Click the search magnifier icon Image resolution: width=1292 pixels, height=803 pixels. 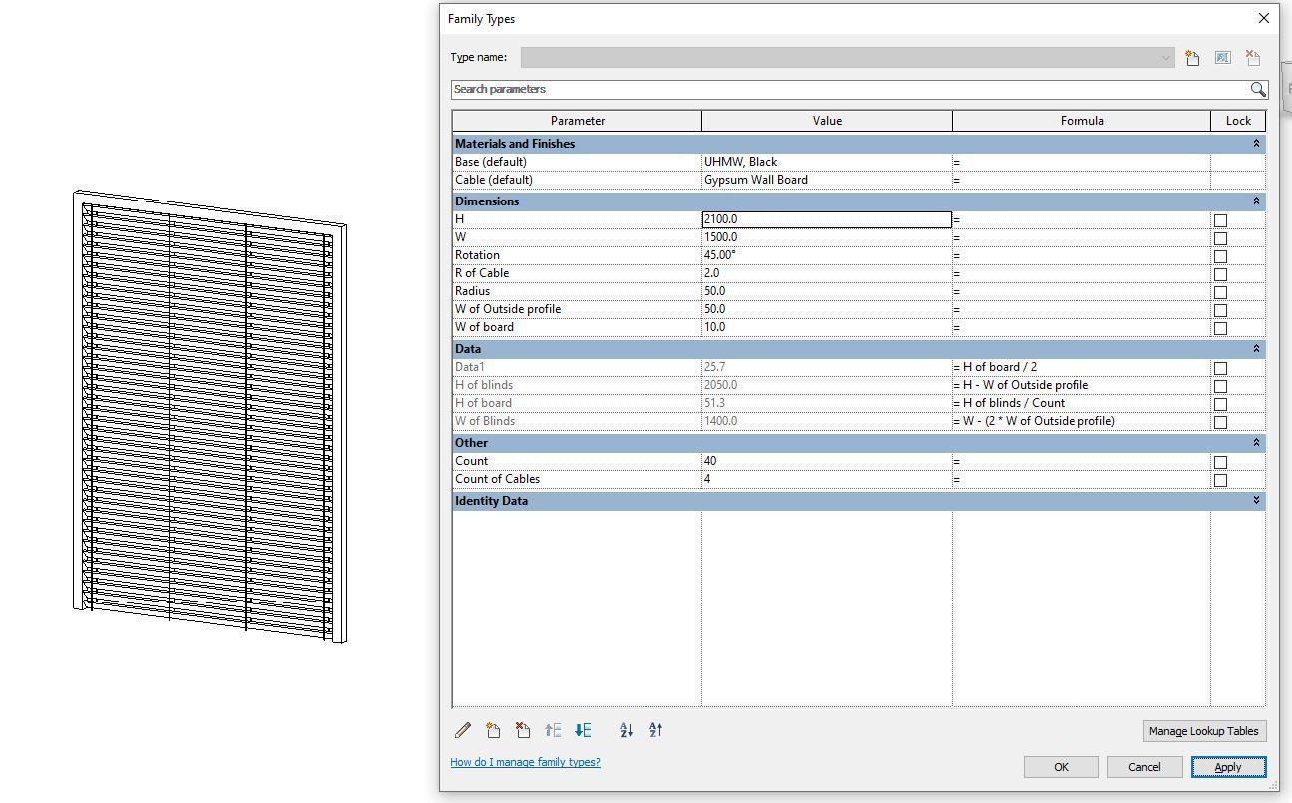tap(1257, 89)
